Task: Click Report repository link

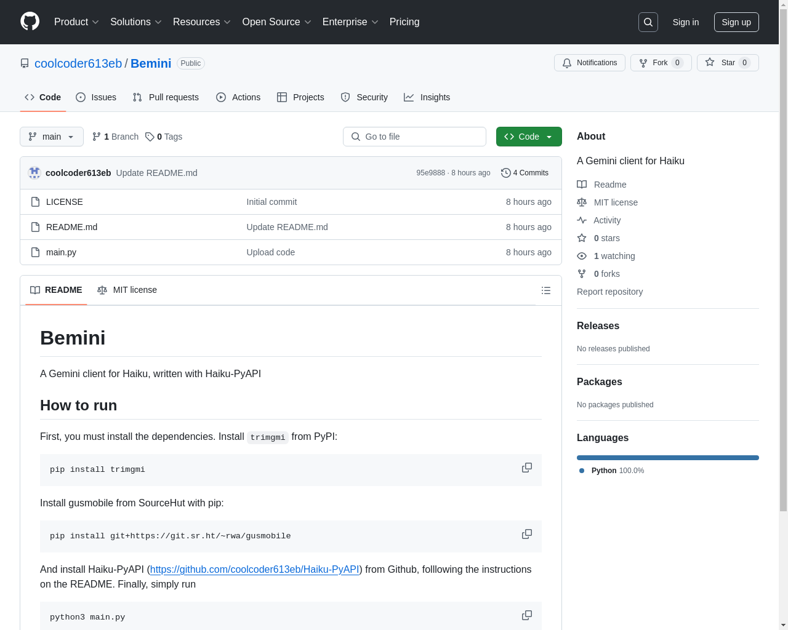Action: [x=609, y=292]
